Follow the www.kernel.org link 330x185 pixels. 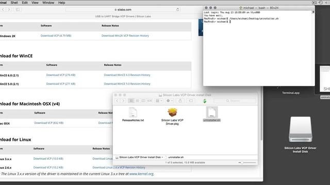click(x=141, y=174)
